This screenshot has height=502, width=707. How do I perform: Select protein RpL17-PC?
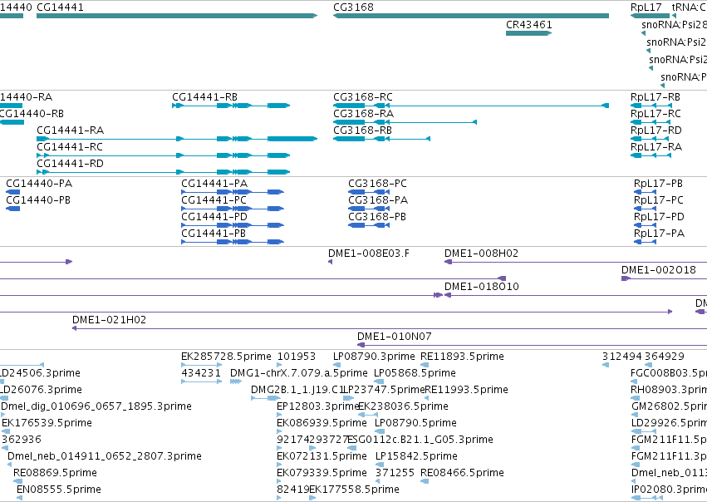point(645,209)
